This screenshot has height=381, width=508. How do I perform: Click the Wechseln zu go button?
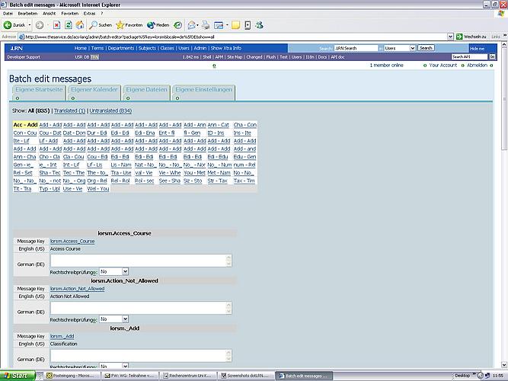tap(471, 37)
